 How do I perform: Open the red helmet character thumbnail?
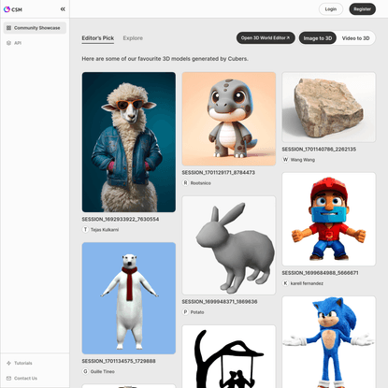pyautogui.click(x=329, y=219)
